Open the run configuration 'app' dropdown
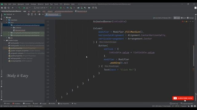This screenshot has height=110, width=197. tap(27, 8)
